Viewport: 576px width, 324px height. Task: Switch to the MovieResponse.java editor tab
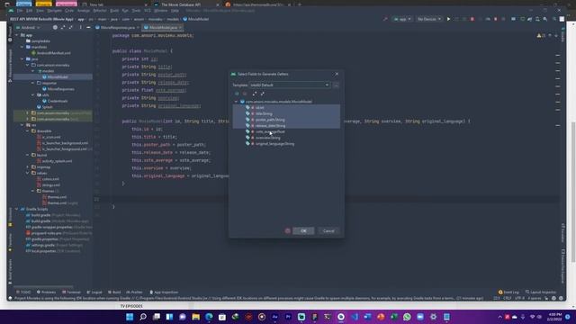point(118,28)
